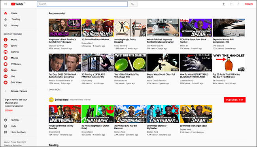Image resolution: width=257 pixels, height=147 pixels.
Task: Open Why Doesn't Black Panther's Suit thumbnail
Action: pyautogui.click(x=65, y=28)
